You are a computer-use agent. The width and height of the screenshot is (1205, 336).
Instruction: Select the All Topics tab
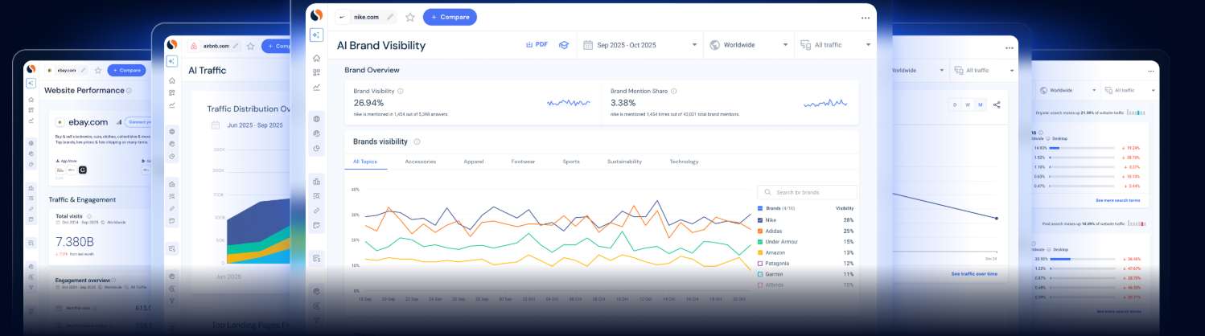365,162
